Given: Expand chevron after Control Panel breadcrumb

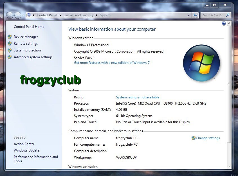Looking at the screenshot, I should [60, 15].
